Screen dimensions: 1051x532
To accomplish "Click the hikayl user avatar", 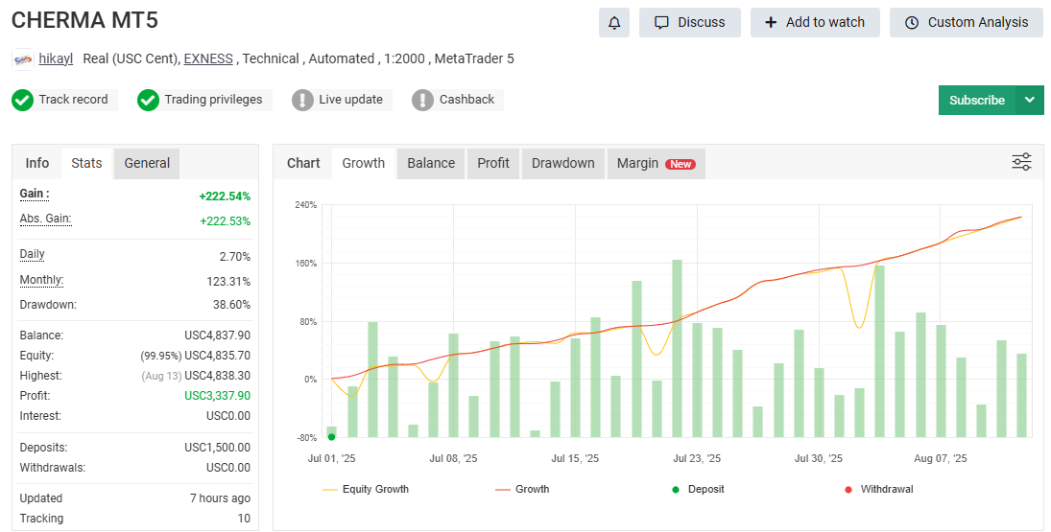I will coord(23,59).
